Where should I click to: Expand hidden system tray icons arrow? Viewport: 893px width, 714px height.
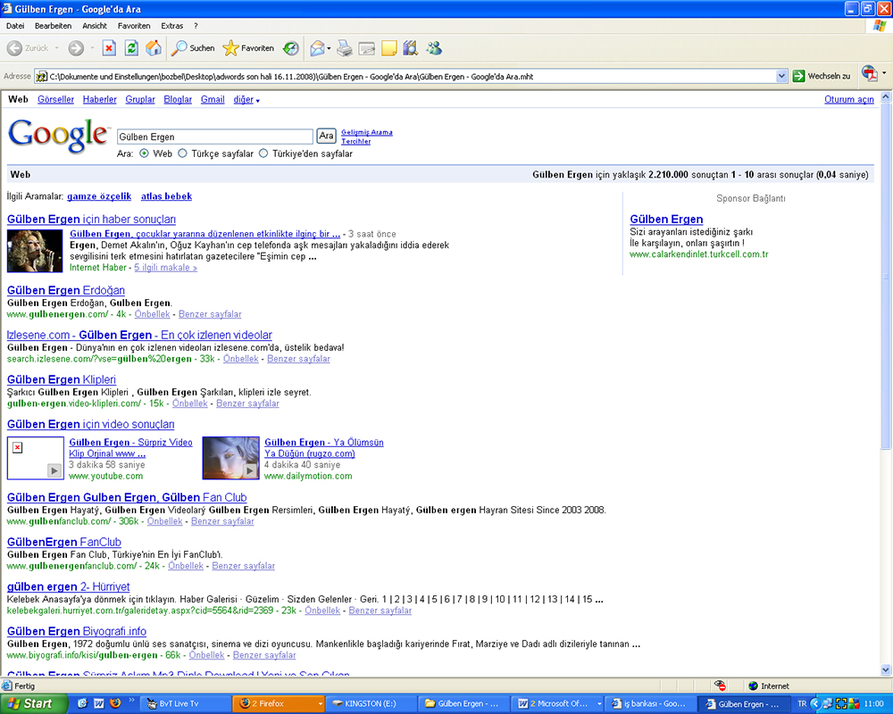point(815,704)
